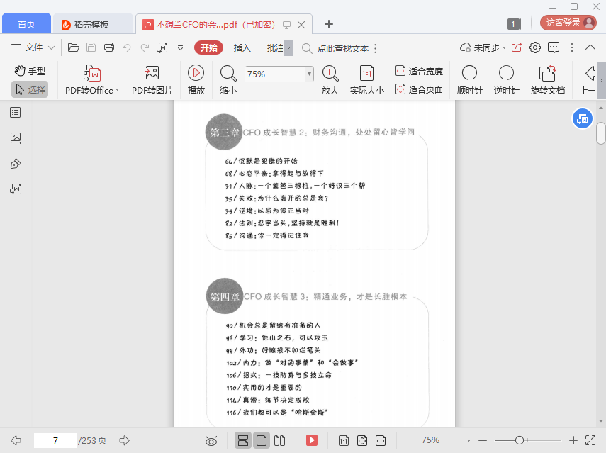This screenshot has width=606, height=453.
Task: Open the sidebar PDF conversion icon
Action: coord(16,189)
